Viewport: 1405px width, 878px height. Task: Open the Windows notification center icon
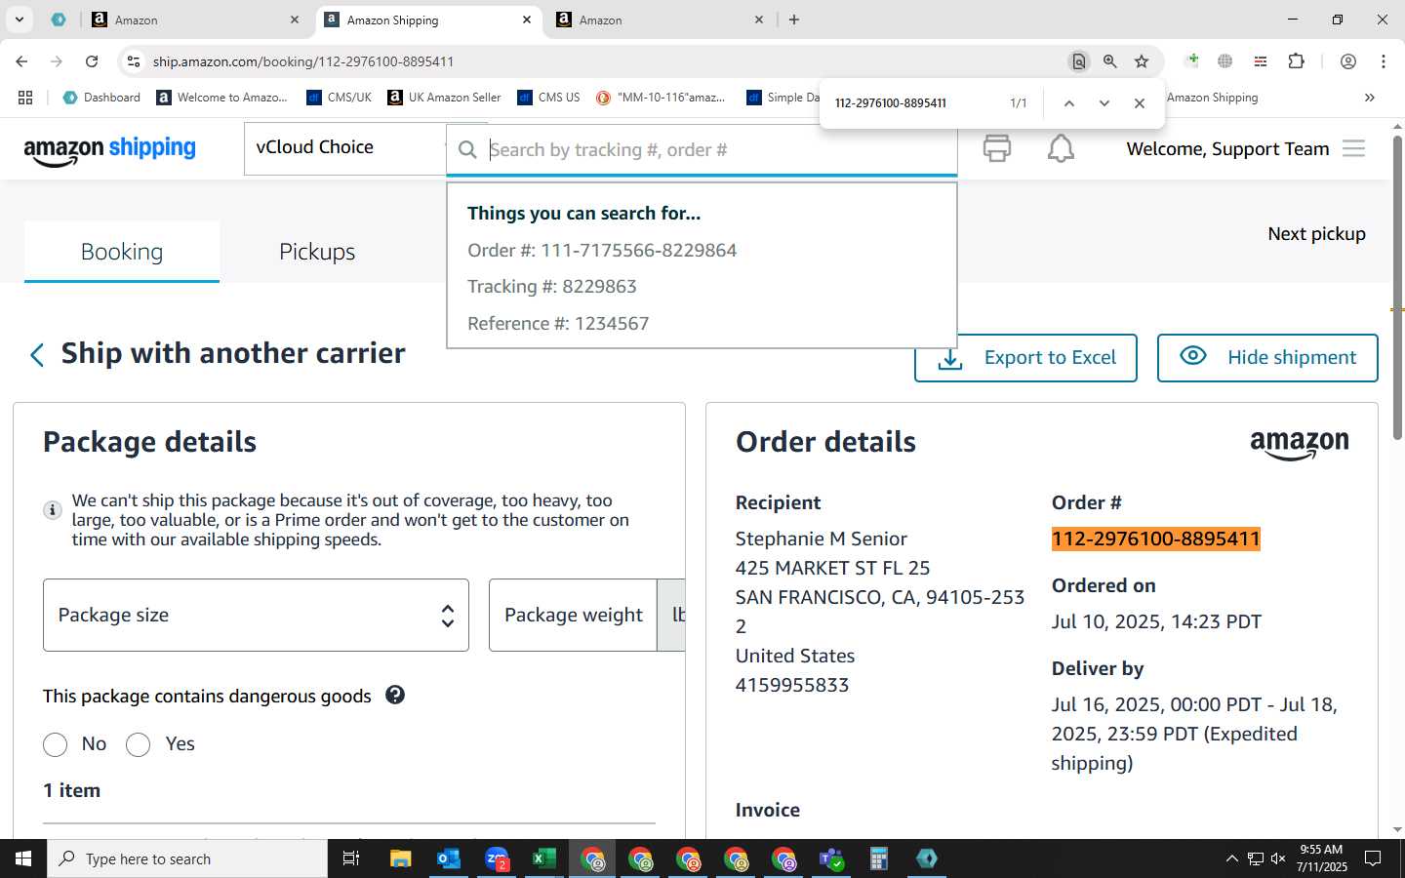[1373, 858]
